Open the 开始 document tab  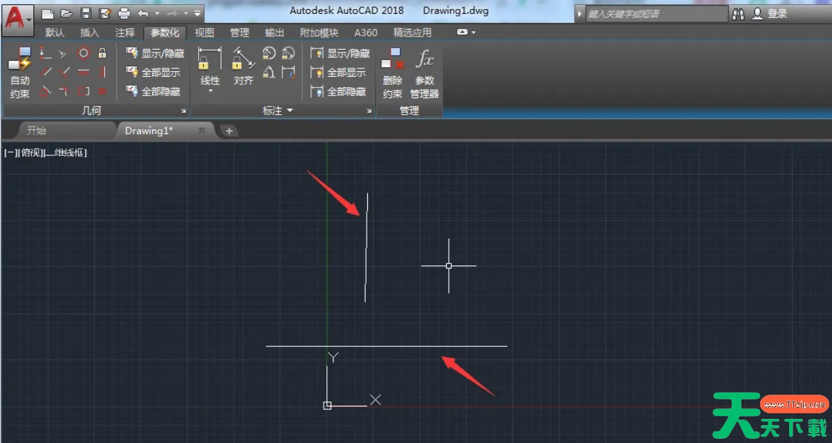pyautogui.click(x=37, y=131)
